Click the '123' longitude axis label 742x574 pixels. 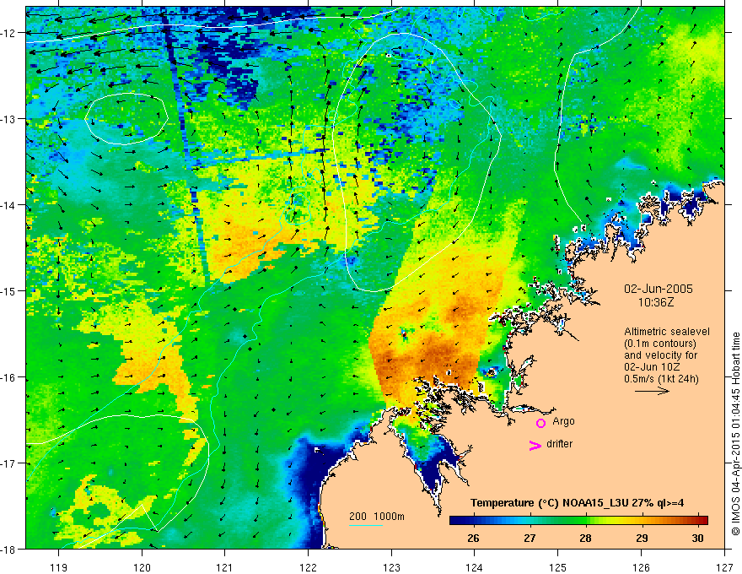(x=391, y=567)
